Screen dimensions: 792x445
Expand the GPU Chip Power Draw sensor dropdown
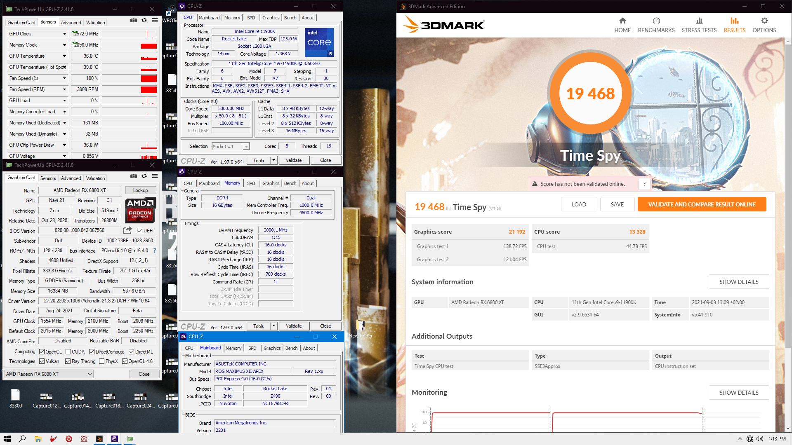point(64,145)
